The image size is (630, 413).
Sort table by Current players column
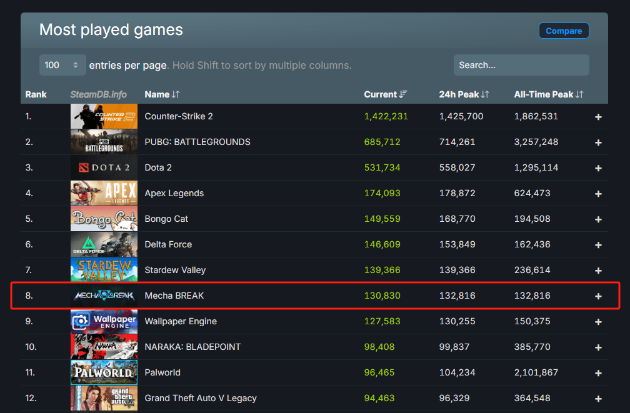385,94
